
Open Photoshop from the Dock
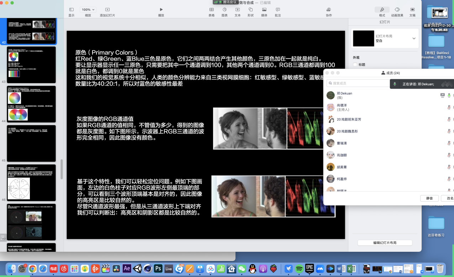pos(158,269)
